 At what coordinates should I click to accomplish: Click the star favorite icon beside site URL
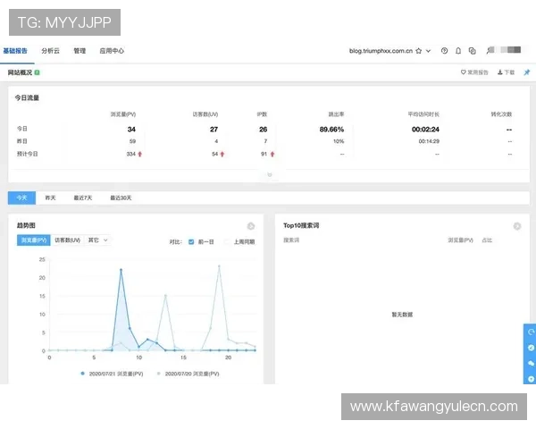(418, 51)
